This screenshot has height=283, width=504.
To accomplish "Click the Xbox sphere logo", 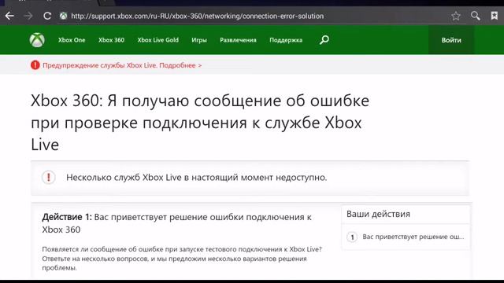I will click(37, 40).
